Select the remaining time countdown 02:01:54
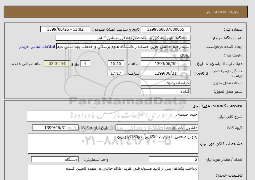This screenshot has height=180, width=255. [57, 63]
